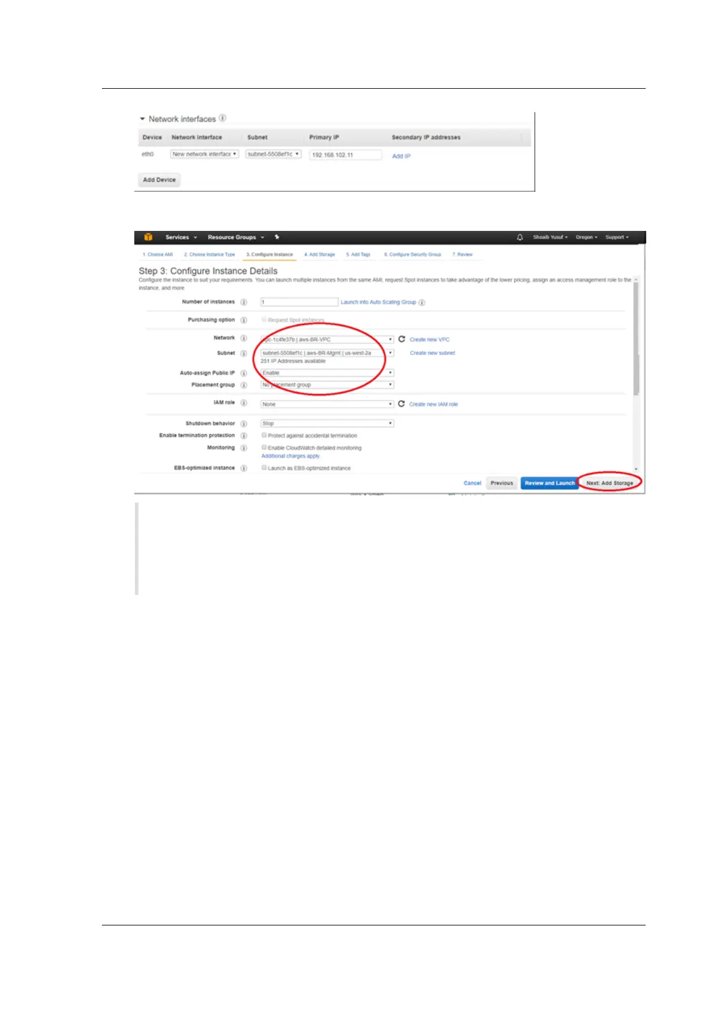This screenshot has width=714, height=1010.
Task: Click info icon beside Enable termination protection
Action: coord(244,436)
